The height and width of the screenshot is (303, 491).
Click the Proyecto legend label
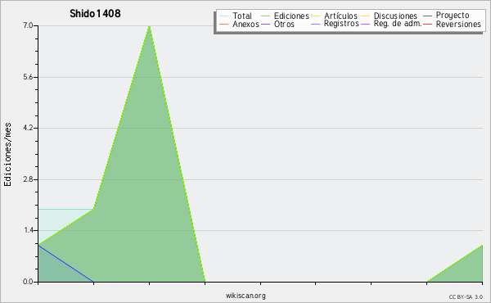(453, 16)
